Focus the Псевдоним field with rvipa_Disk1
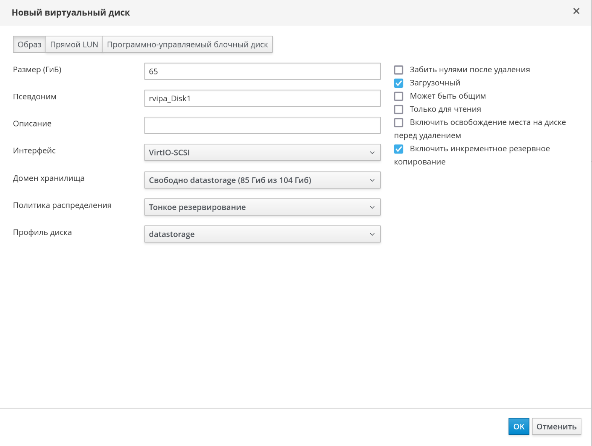Image resolution: width=592 pixels, height=446 pixels. (262, 99)
